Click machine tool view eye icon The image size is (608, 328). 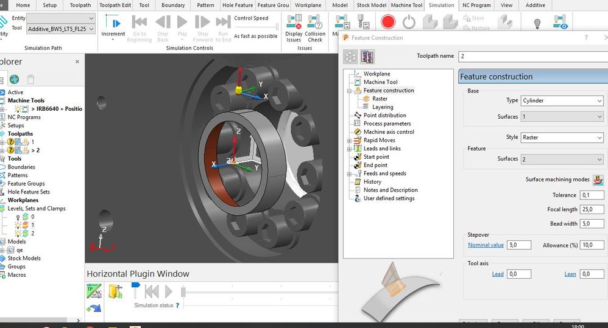[560, 22]
